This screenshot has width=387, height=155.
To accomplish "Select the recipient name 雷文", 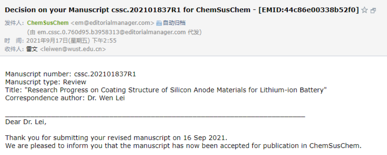I will coord(32,49).
